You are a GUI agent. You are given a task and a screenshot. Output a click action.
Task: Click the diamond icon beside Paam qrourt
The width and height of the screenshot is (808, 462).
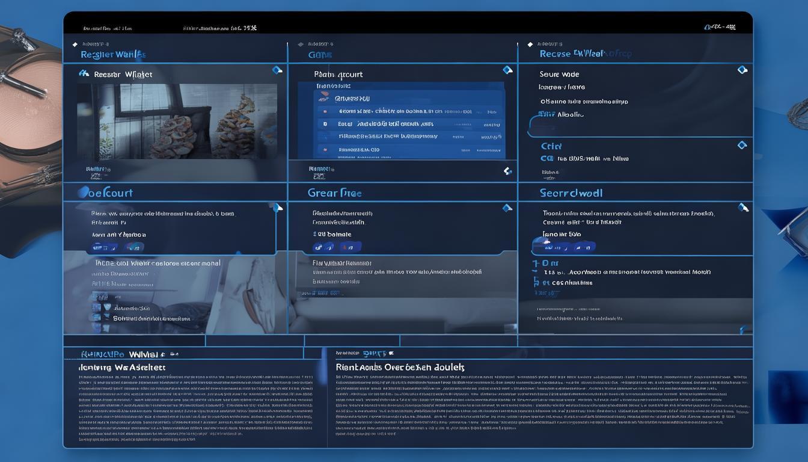[x=507, y=70]
